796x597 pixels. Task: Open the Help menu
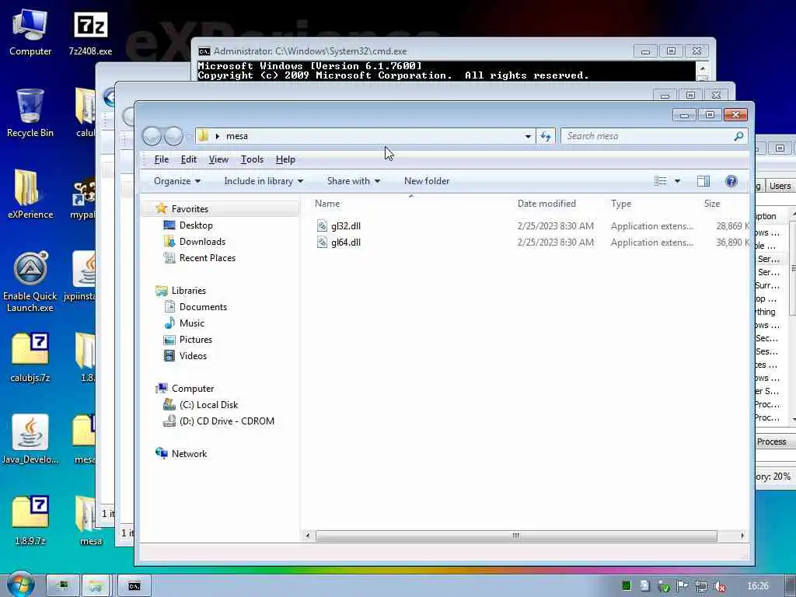point(285,159)
